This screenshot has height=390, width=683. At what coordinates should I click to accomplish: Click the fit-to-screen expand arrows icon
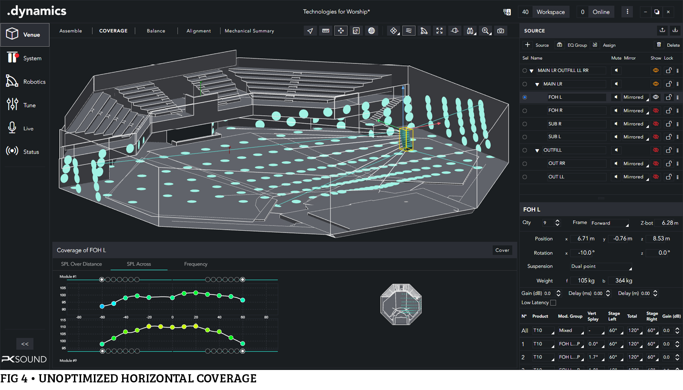point(439,31)
